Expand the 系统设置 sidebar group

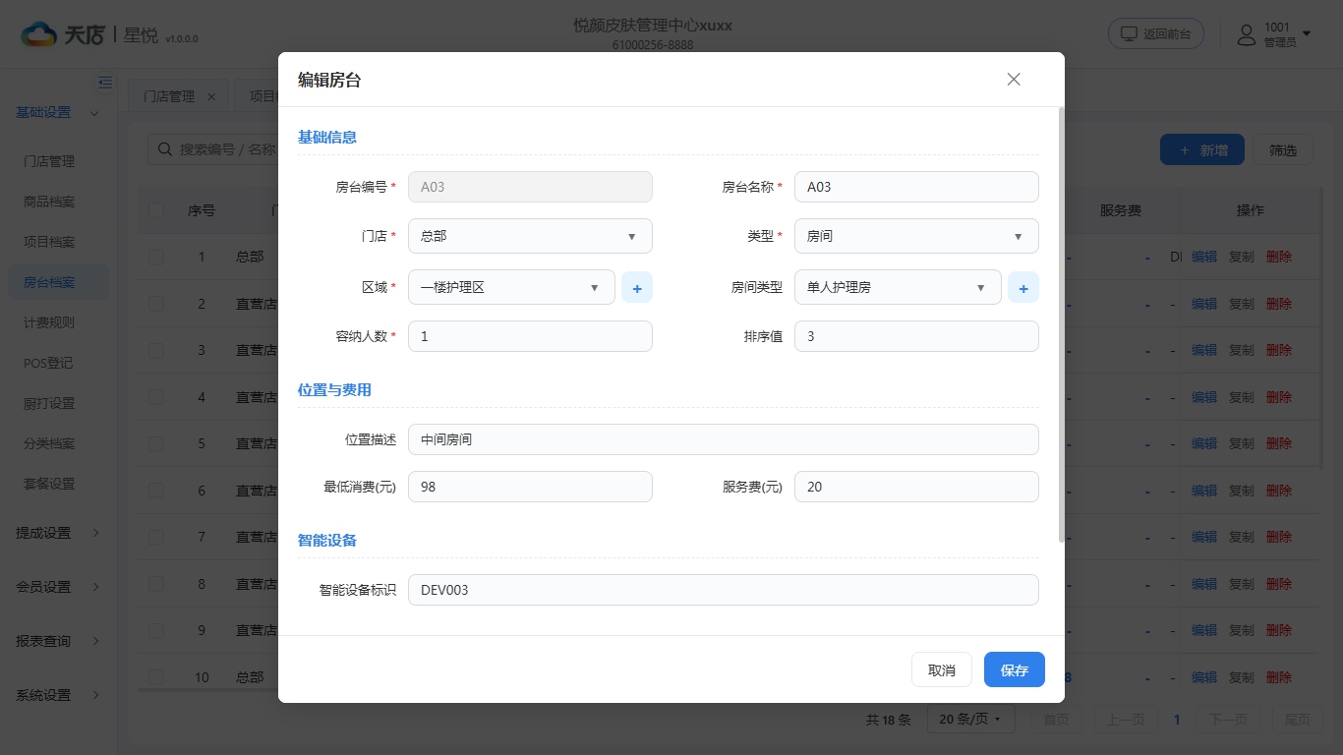click(58, 695)
